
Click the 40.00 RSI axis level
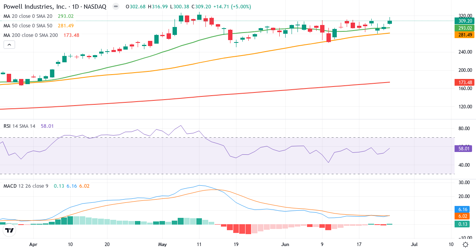point(464,165)
